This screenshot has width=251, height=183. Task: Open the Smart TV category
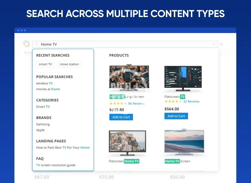[43, 107]
